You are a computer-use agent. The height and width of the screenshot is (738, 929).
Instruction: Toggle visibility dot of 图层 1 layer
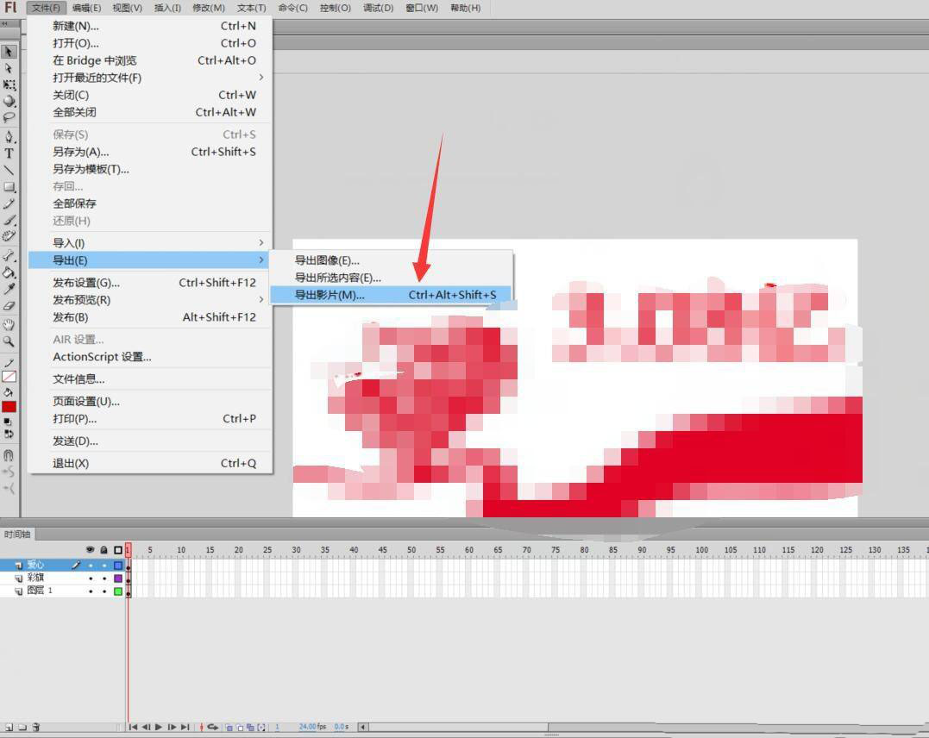(91, 591)
